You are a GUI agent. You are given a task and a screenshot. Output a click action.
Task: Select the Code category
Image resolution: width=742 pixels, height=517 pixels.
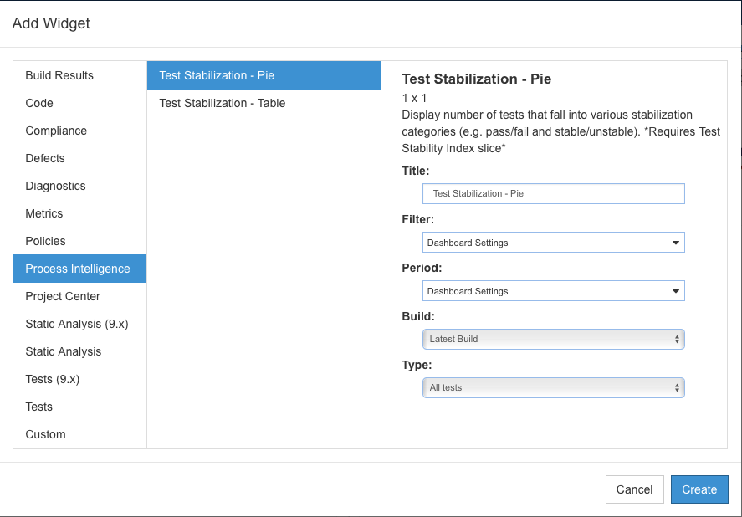tap(80, 103)
